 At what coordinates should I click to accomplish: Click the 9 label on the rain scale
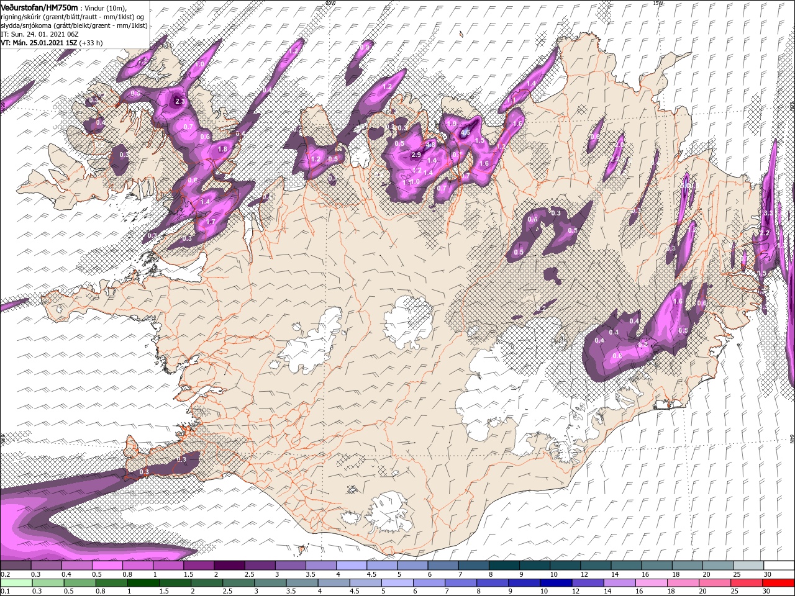coord(510,591)
